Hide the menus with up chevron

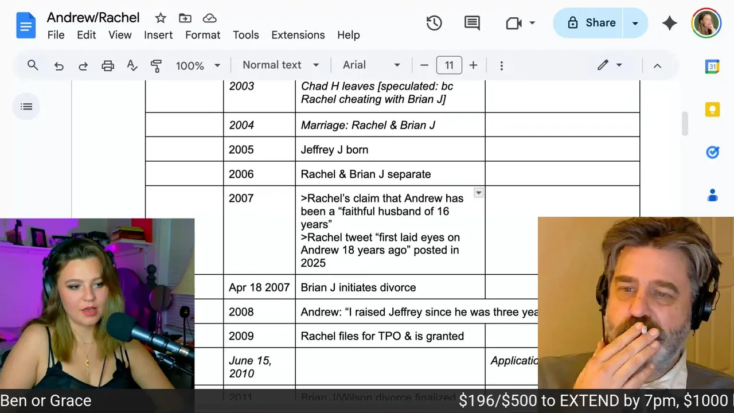pyautogui.click(x=657, y=65)
